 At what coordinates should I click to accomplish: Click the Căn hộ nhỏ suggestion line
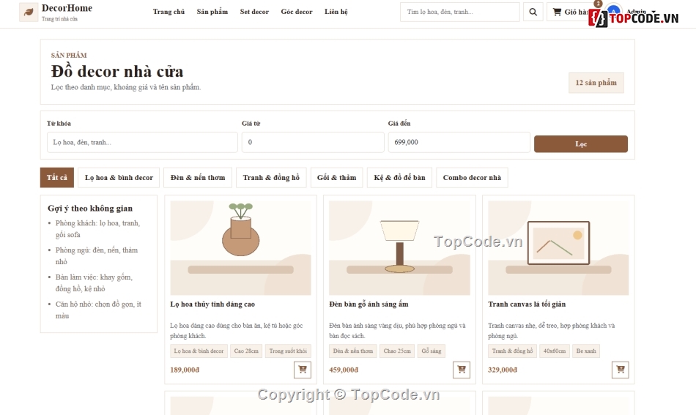(x=98, y=310)
